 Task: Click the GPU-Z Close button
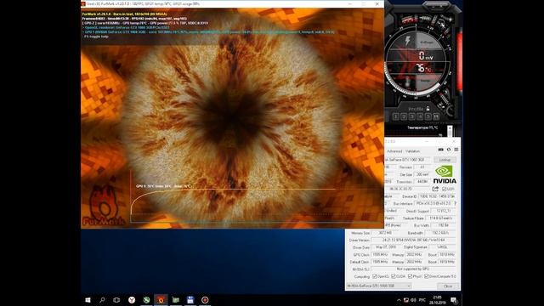click(448, 286)
